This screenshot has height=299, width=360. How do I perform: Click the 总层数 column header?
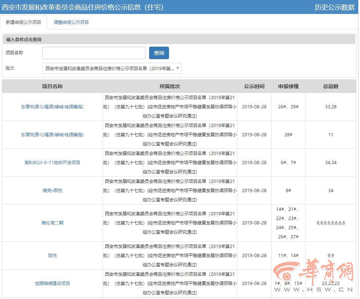(331, 86)
